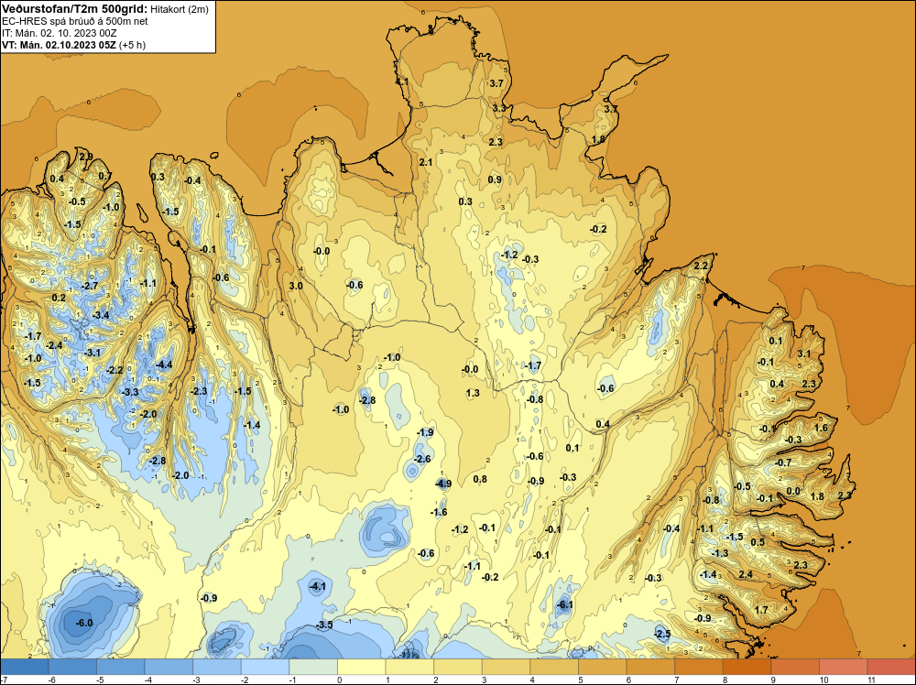Click the legend tick label '11'
This screenshot has width=916, height=685.
[x=870, y=680]
